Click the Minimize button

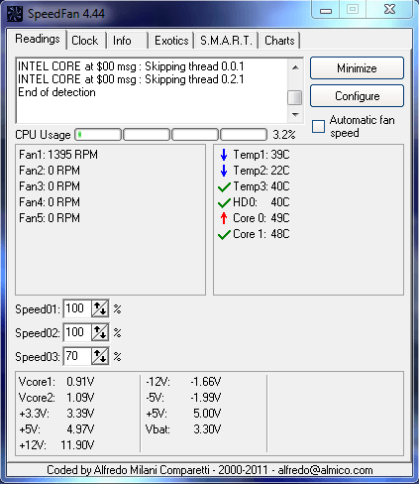pos(357,68)
